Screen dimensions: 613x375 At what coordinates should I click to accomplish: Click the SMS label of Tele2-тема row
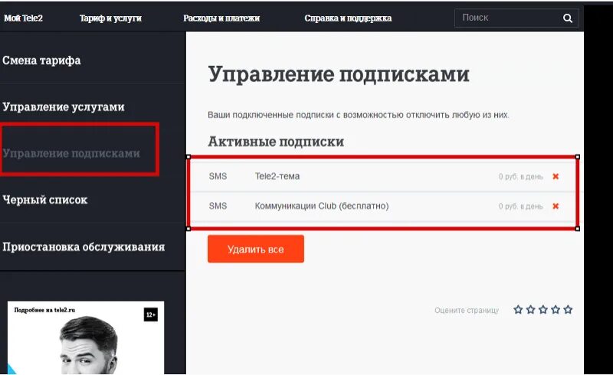pos(218,176)
